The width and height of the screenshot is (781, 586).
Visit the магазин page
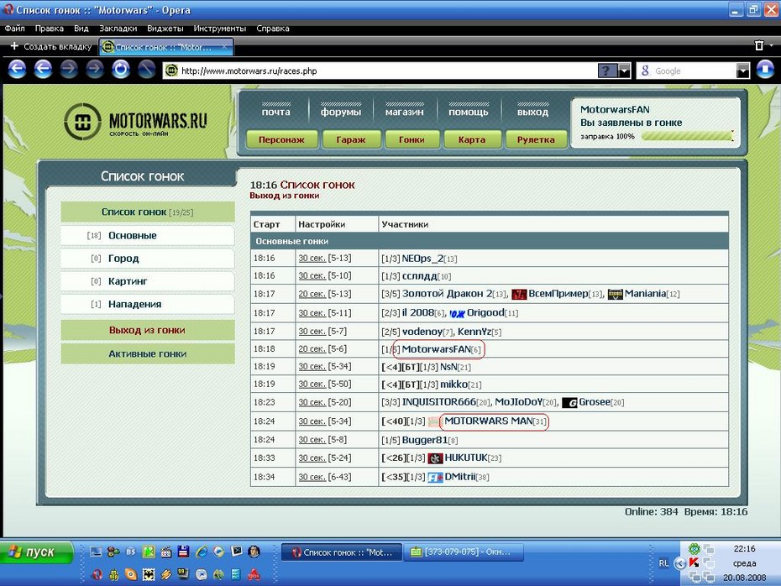tap(405, 112)
